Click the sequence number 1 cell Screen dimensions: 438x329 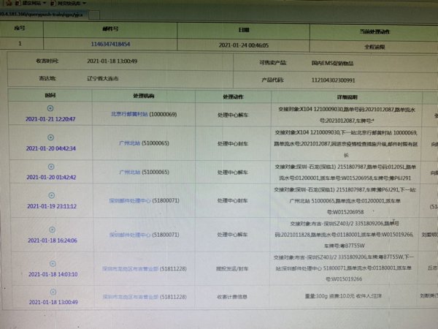[20, 43]
